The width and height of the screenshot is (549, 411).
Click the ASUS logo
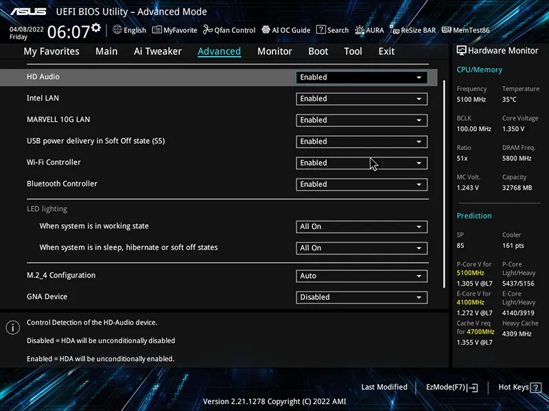click(28, 12)
